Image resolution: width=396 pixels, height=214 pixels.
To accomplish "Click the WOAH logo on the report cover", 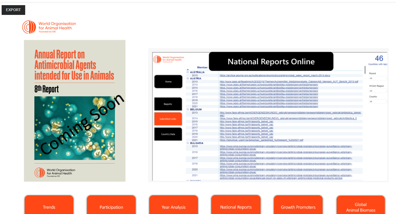I will coord(55,172).
